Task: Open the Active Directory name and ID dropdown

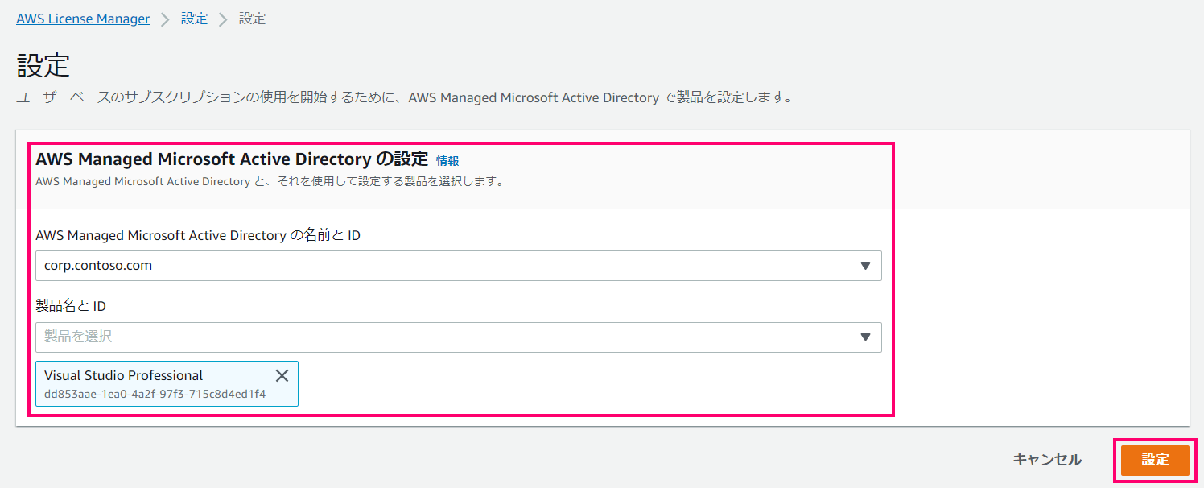Action: 459,266
